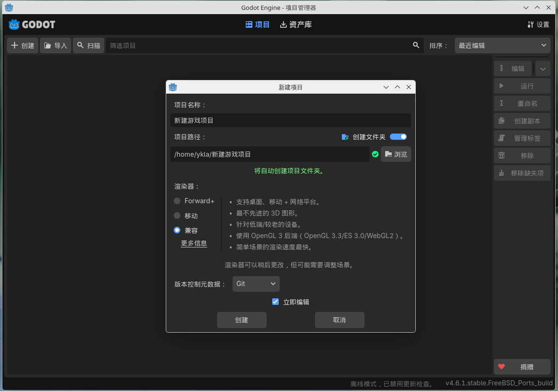This screenshot has width=558, height=391.
Task: Toggle the 创建文件夹 switch
Action: coord(398,137)
